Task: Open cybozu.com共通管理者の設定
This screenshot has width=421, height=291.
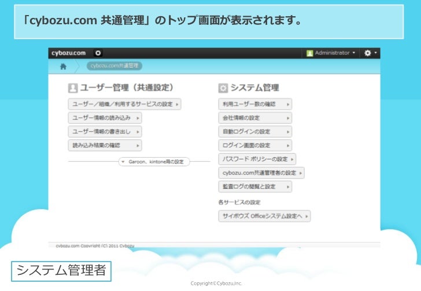Action: point(261,173)
